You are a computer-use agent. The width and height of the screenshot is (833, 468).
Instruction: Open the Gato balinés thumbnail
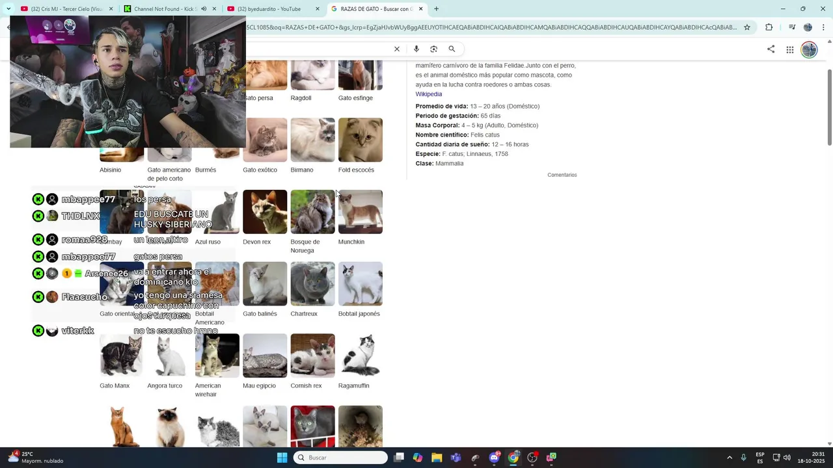[265, 284]
